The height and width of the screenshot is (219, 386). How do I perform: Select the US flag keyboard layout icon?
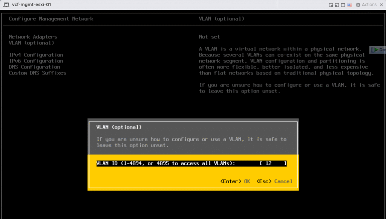pyautogui.click(x=349, y=5)
